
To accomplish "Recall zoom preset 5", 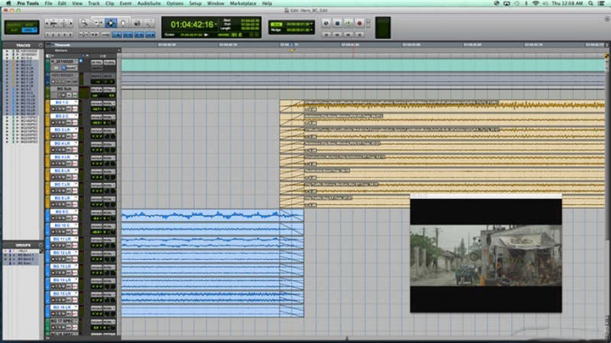I will (71, 34).
